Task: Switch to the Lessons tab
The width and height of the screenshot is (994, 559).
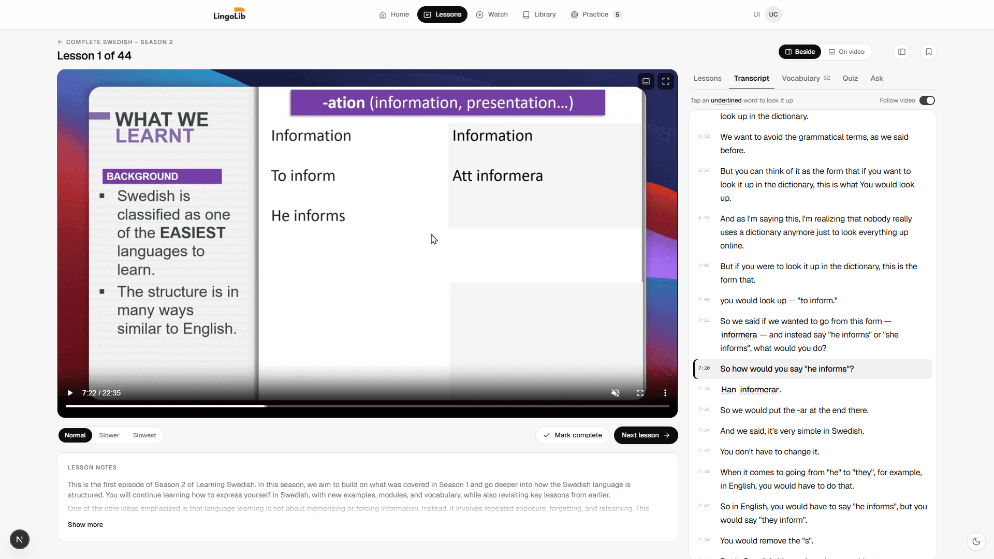Action: [707, 78]
